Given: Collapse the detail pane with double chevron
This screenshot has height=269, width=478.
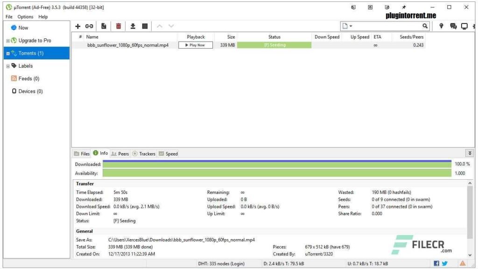Looking at the screenshot, I should coord(470,153).
